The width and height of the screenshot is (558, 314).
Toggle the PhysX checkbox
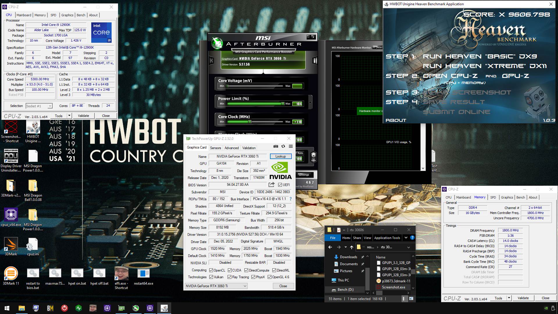tap(253, 277)
